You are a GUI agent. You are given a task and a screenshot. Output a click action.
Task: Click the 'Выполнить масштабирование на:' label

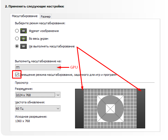click(38, 61)
